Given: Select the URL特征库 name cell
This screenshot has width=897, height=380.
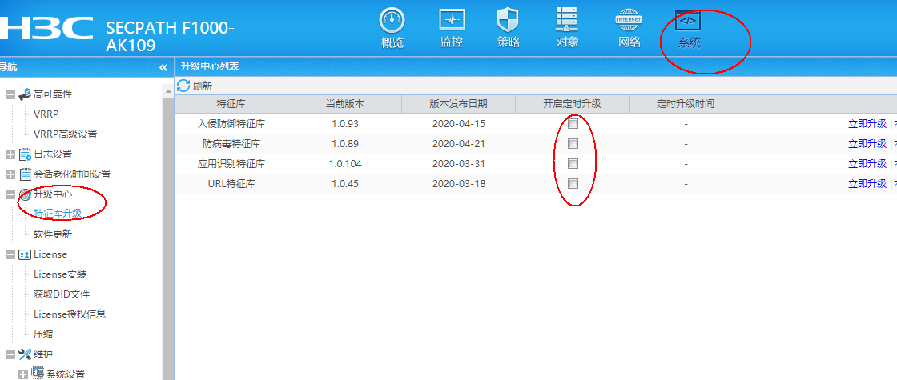Looking at the screenshot, I should (231, 183).
